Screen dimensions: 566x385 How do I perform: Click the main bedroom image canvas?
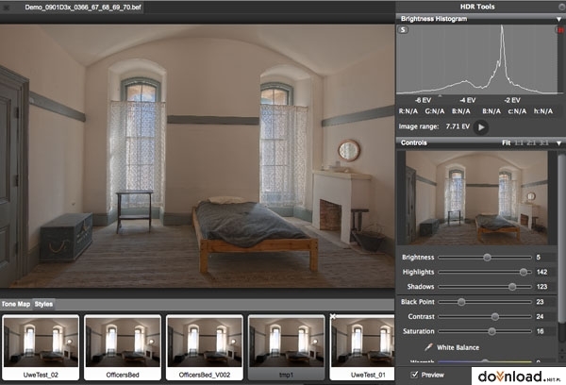pos(197,156)
